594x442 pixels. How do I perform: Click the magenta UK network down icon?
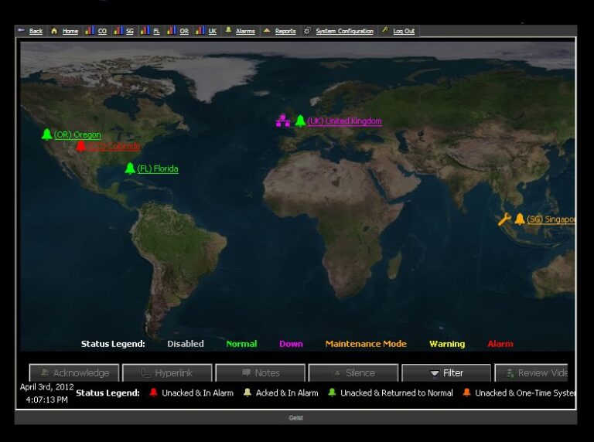[282, 121]
